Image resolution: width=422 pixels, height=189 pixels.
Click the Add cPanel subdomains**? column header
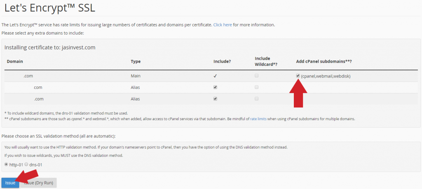click(324, 61)
